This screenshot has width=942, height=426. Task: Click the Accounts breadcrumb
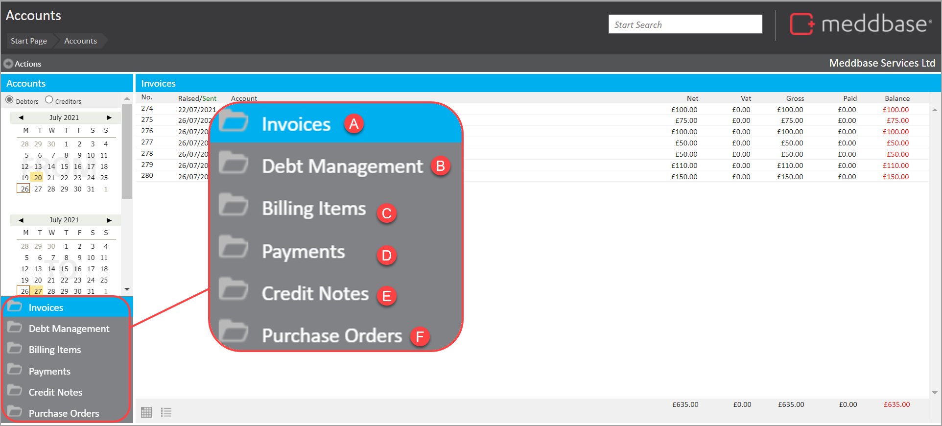tap(80, 41)
